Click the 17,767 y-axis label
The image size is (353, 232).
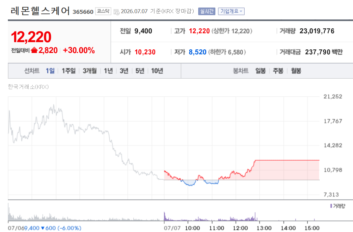tap(333, 121)
